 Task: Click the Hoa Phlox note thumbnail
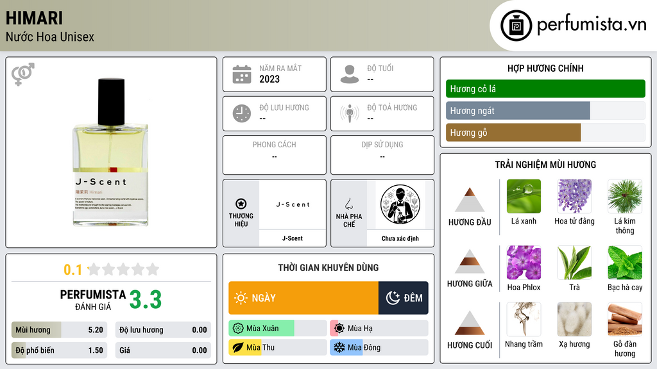524,262
